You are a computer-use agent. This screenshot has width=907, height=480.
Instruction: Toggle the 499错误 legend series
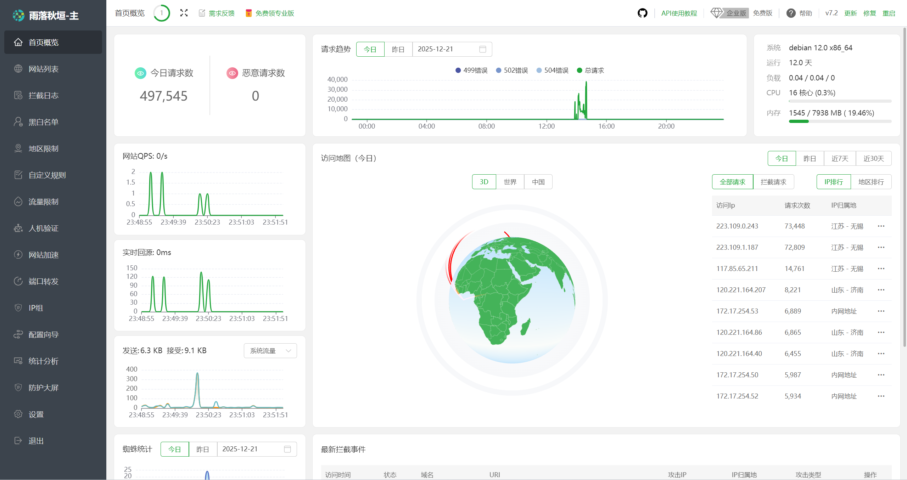[471, 70]
